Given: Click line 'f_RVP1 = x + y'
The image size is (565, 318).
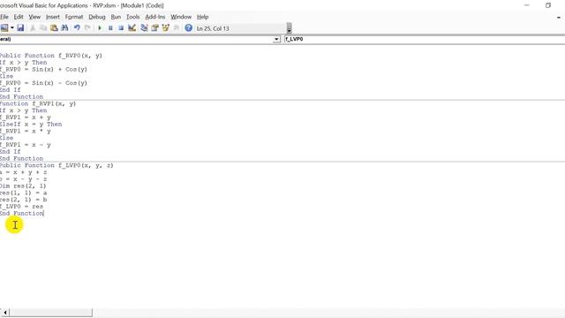Looking at the screenshot, I should pos(26,117).
